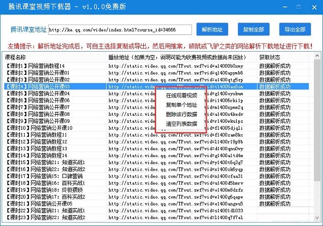Screen dimensions: 323x226
Task: Click the 解析地址 button
Action: click(212, 29)
